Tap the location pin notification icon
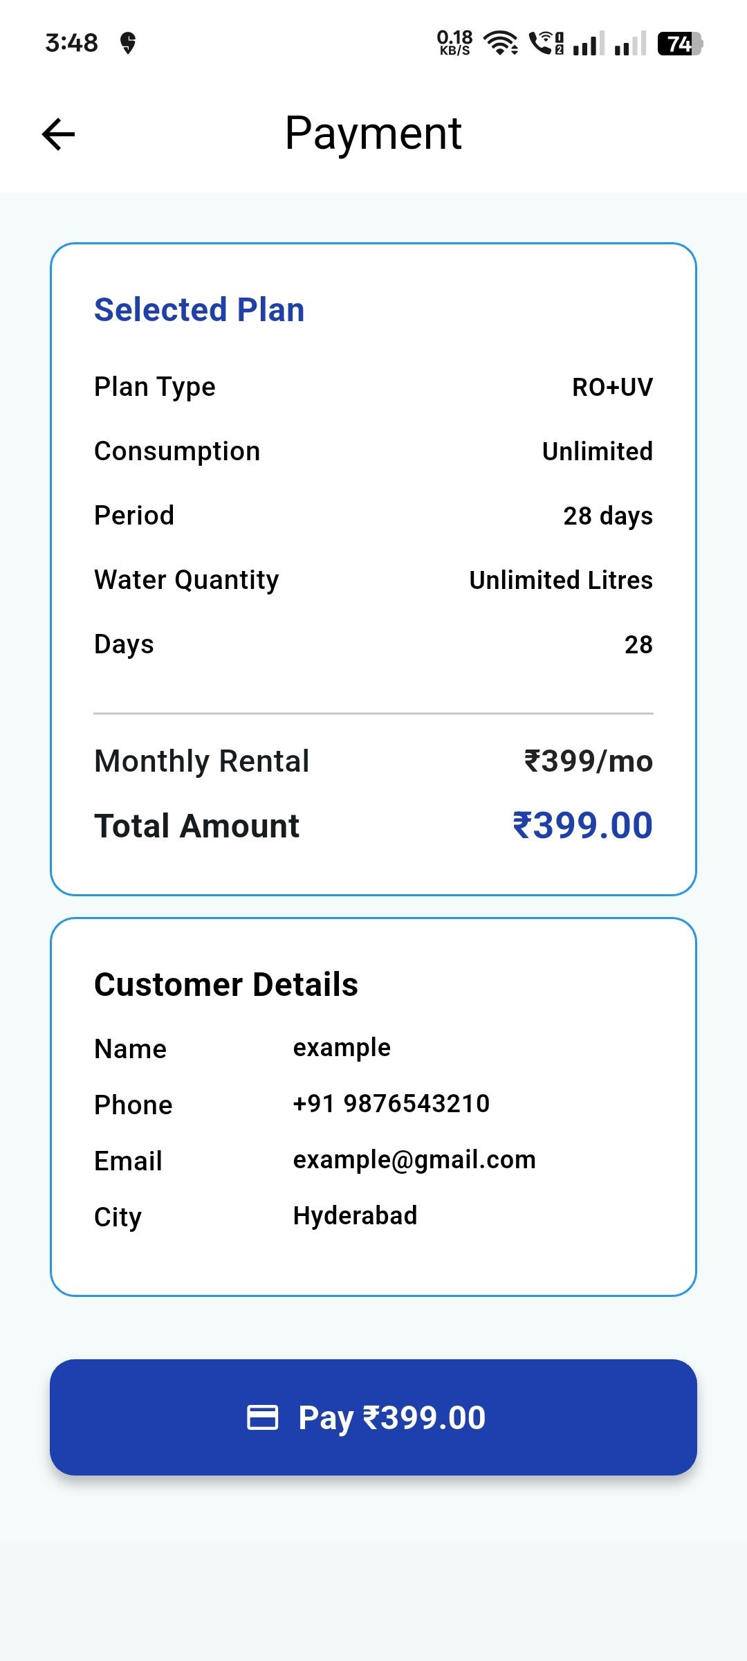 (x=128, y=43)
